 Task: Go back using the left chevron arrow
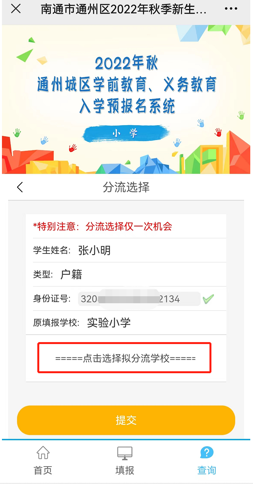tap(20, 187)
